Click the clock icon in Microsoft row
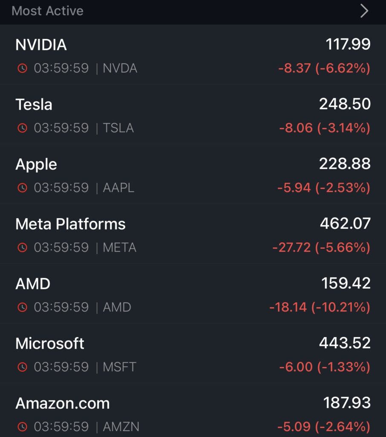 click(22, 367)
